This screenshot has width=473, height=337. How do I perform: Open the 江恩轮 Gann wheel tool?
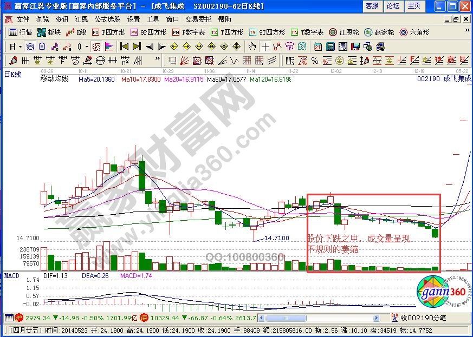click(344, 32)
